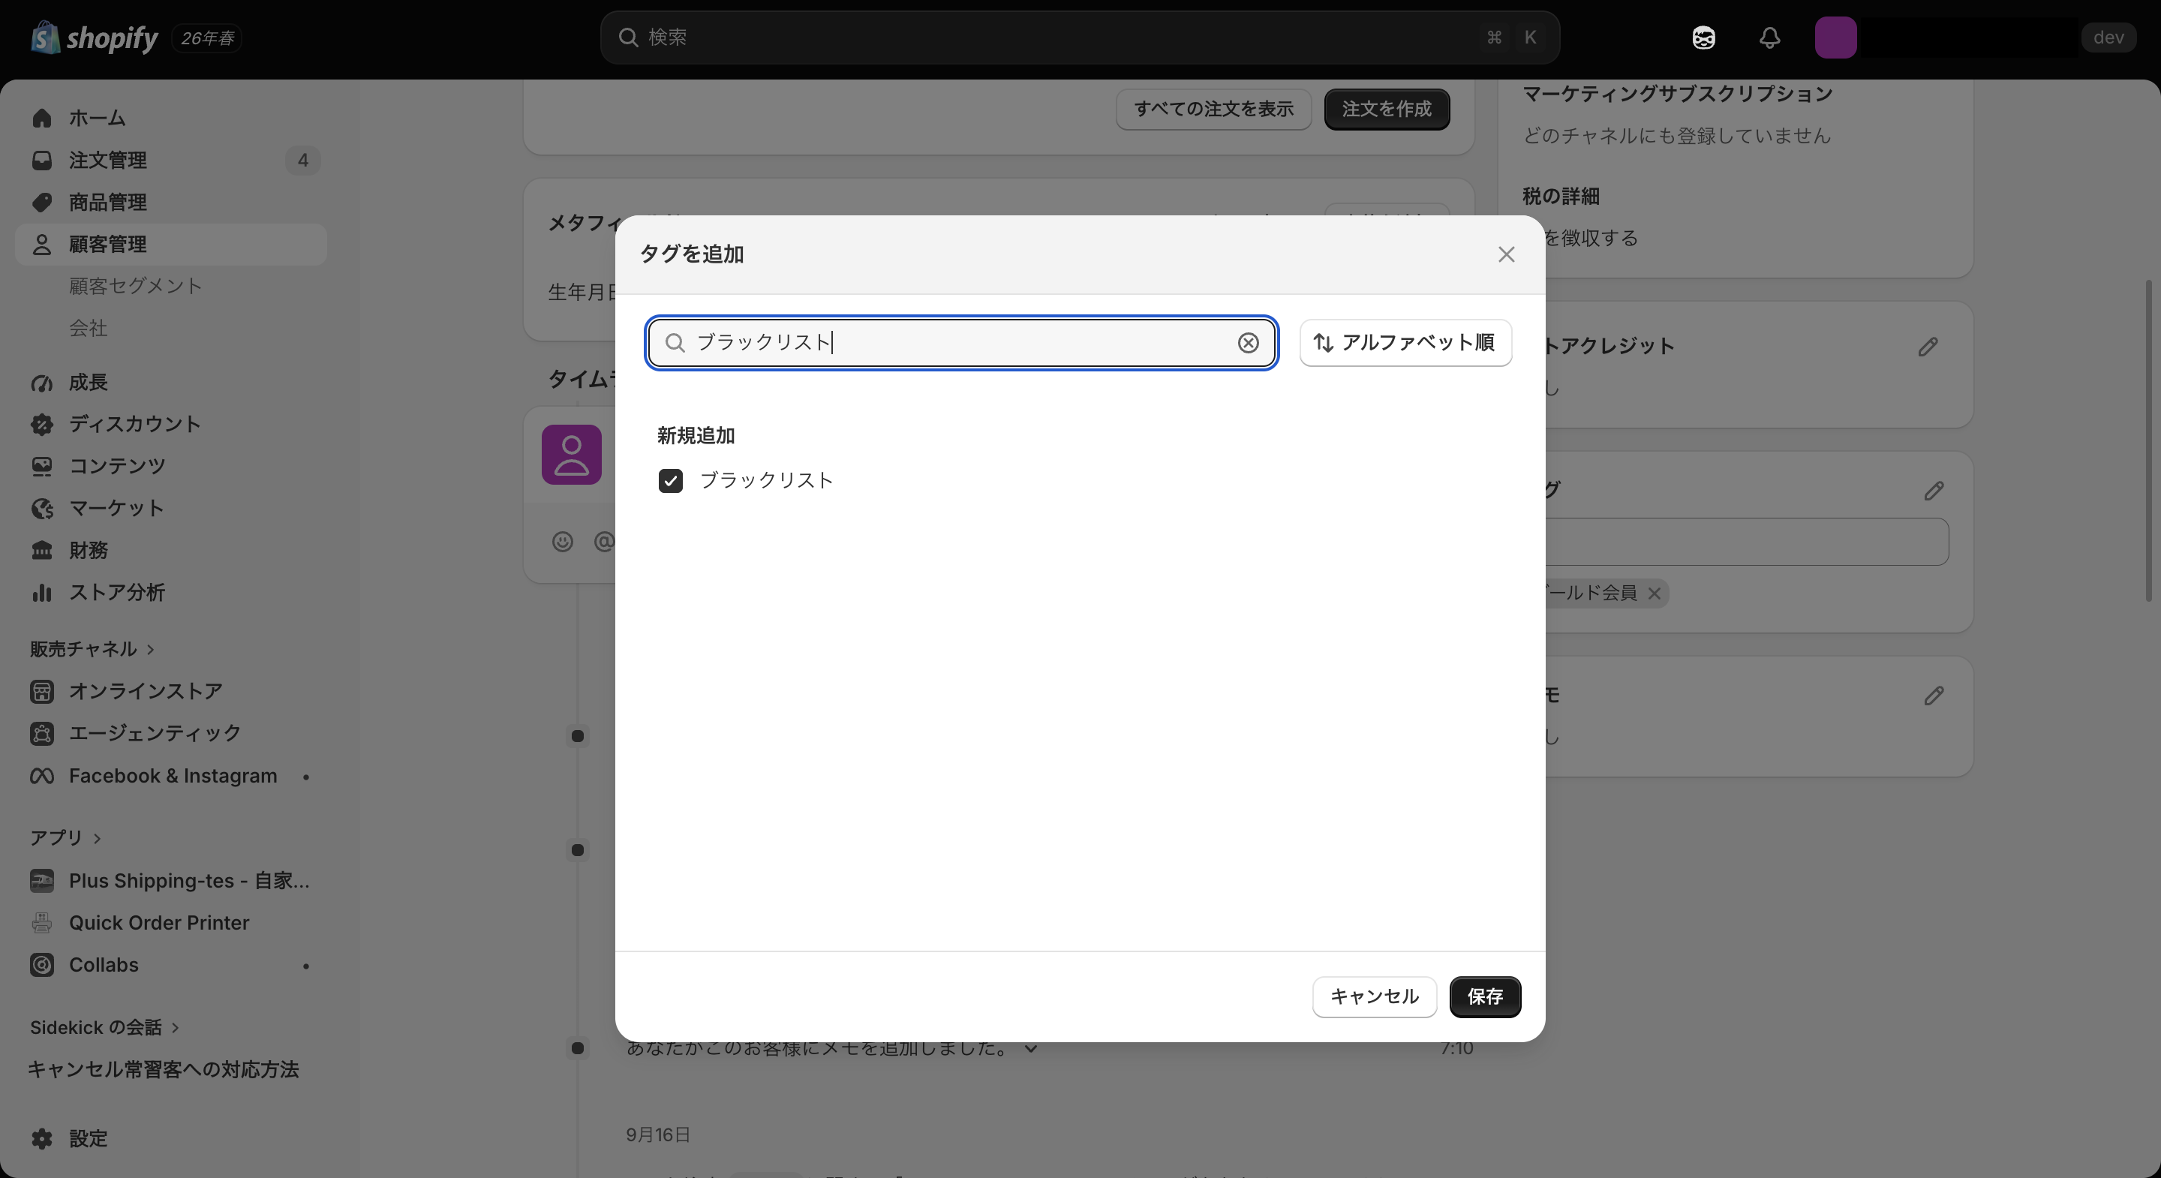This screenshot has width=2161, height=1178.
Task: Click キャンセル in the tag dialog
Action: tap(1374, 996)
